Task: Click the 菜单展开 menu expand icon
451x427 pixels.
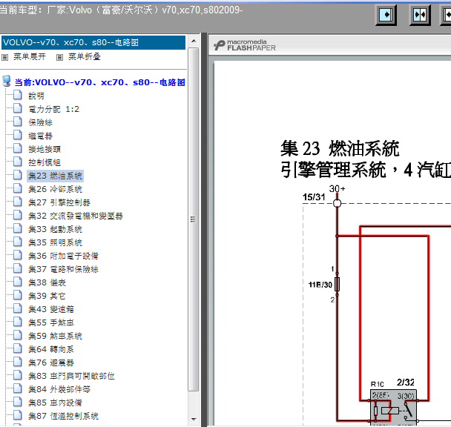Action: point(4,58)
